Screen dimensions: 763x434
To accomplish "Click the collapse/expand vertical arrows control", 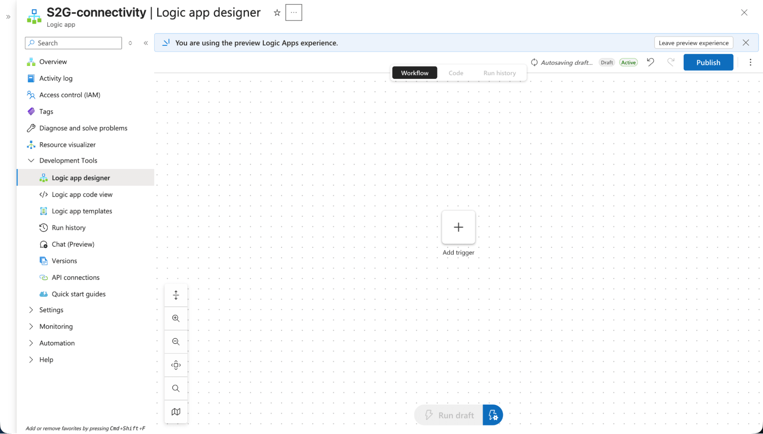I will [x=176, y=295].
